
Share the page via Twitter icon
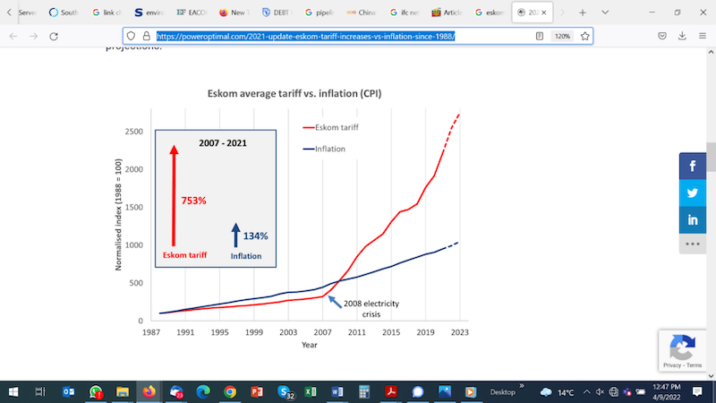pos(692,193)
